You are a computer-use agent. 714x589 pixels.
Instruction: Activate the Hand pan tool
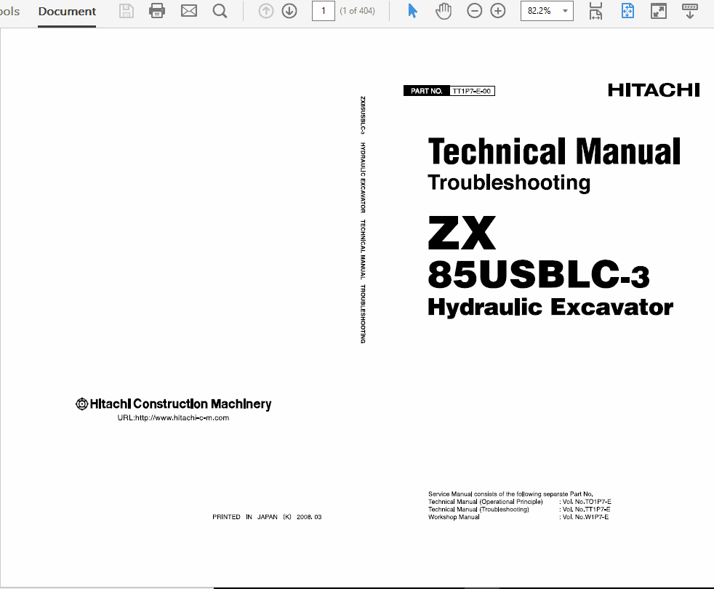tap(443, 11)
